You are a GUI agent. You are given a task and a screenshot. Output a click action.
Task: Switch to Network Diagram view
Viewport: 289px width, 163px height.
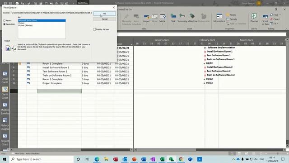tap(5, 124)
